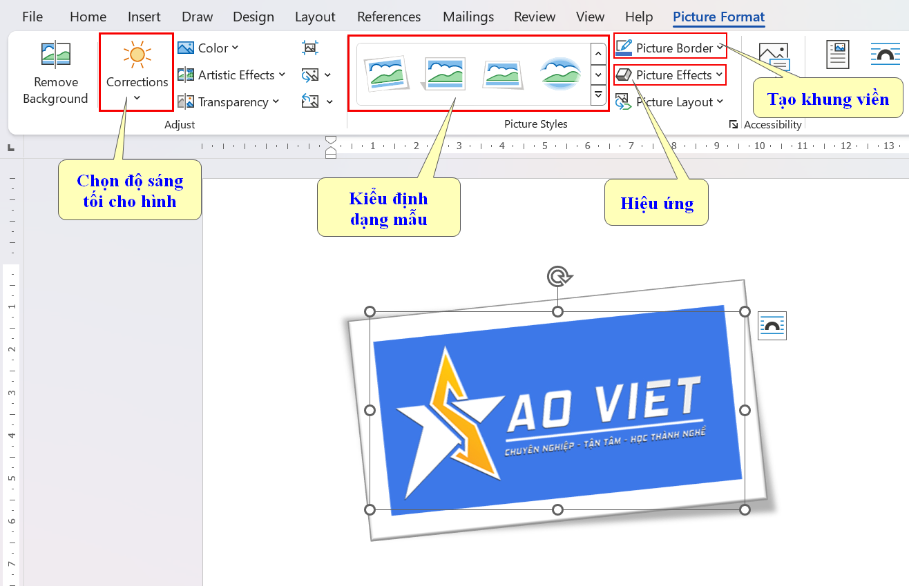Open Layout Options button beside the picture
Viewport: 909px width, 586px height.
772,326
